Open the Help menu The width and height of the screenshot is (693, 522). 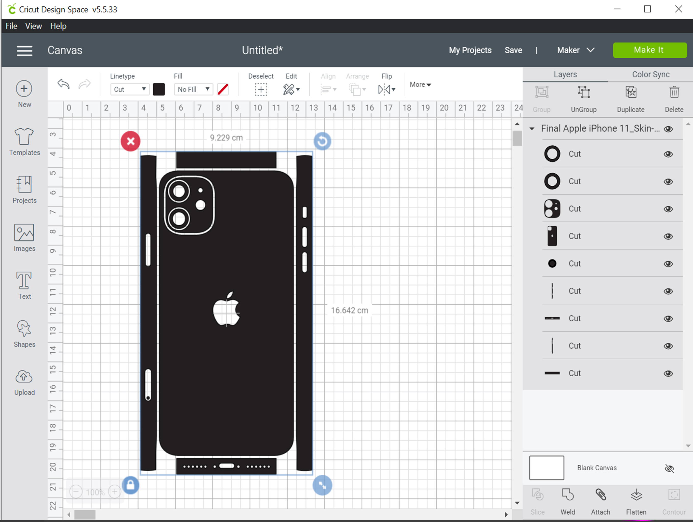coord(58,26)
